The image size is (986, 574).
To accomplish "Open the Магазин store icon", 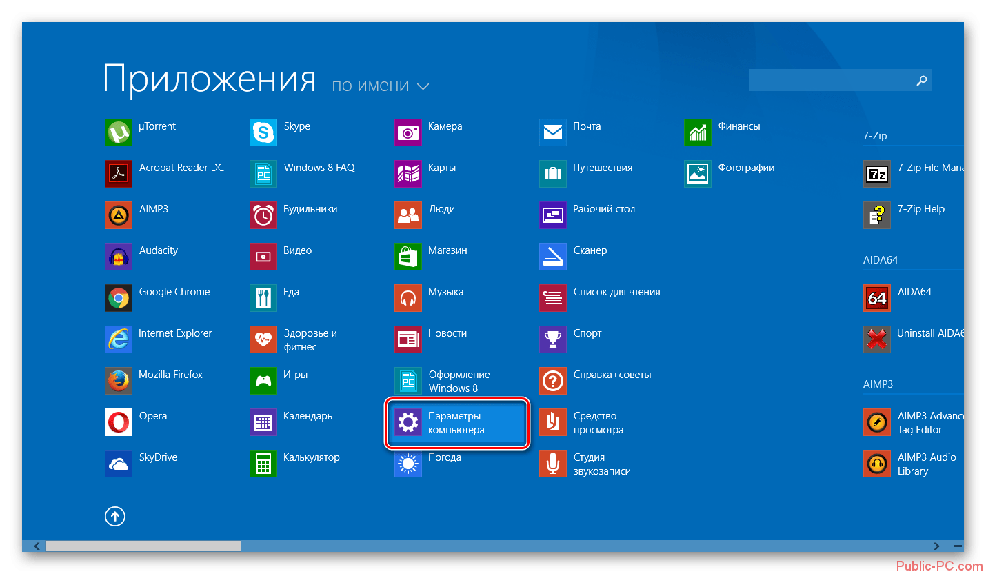I will coord(408,257).
